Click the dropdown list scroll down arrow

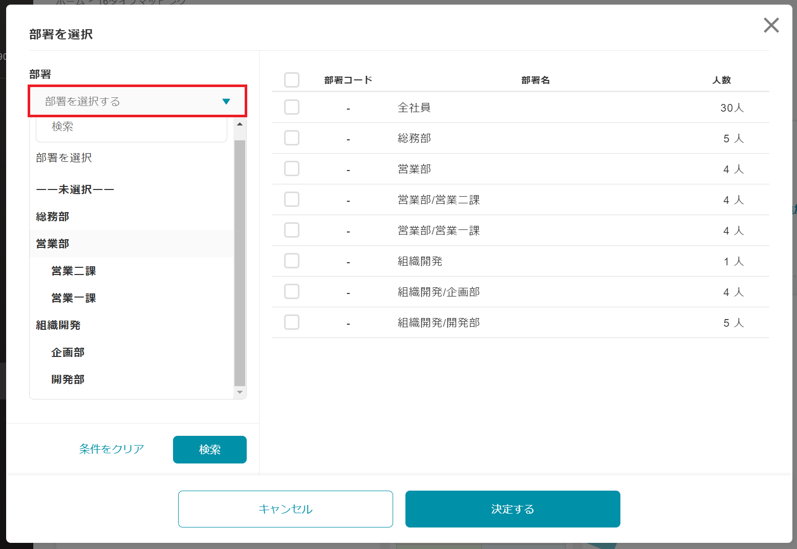pyautogui.click(x=240, y=393)
